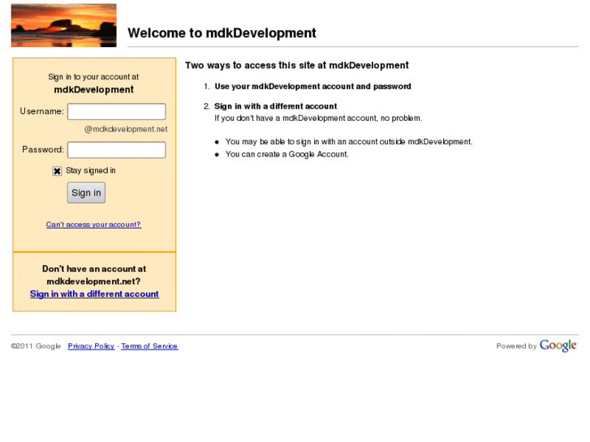This screenshot has height=442, width=590.
Task: Click bold 'Sign in with a different account' list item
Action: (275, 106)
